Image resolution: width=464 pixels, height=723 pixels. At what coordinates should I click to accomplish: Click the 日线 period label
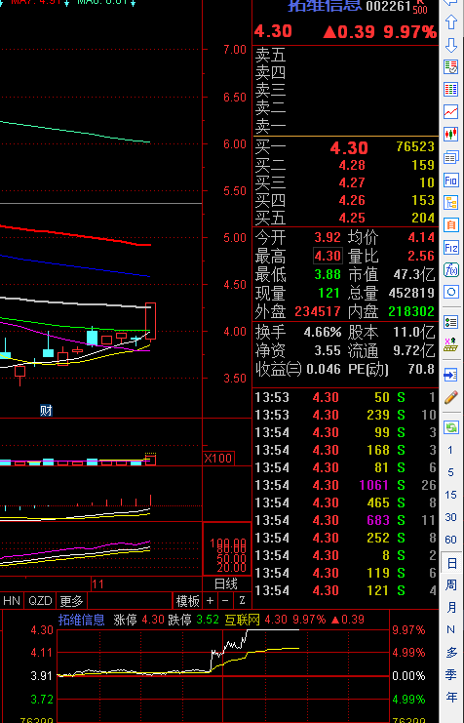pos(226,583)
